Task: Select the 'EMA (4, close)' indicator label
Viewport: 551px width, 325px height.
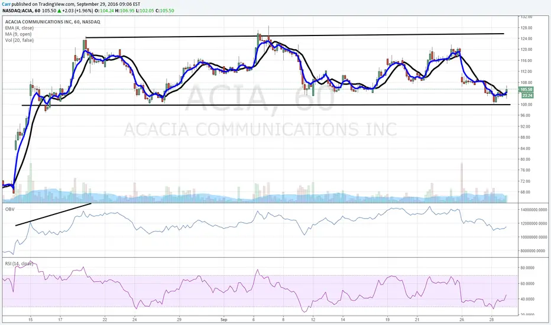Action: (20, 28)
